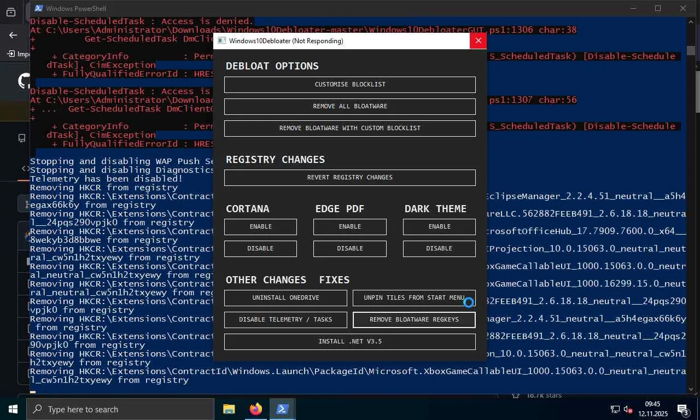
Task: Enable the Dark Theme option
Action: click(x=439, y=227)
